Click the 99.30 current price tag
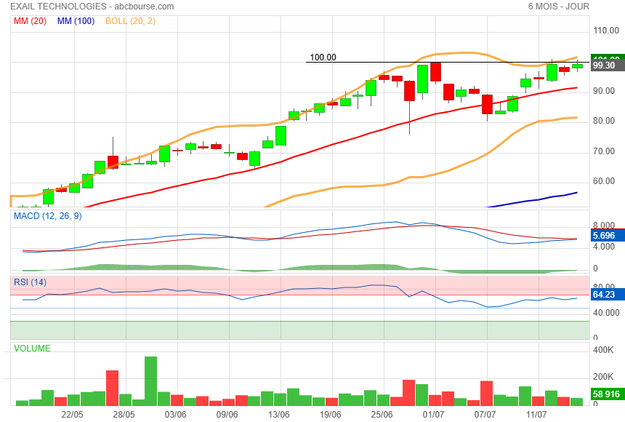This screenshot has height=422, width=625. pyautogui.click(x=607, y=65)
